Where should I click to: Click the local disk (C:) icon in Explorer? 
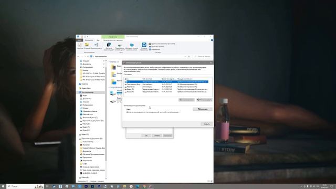pyautogui.click(x=113, y=93)
